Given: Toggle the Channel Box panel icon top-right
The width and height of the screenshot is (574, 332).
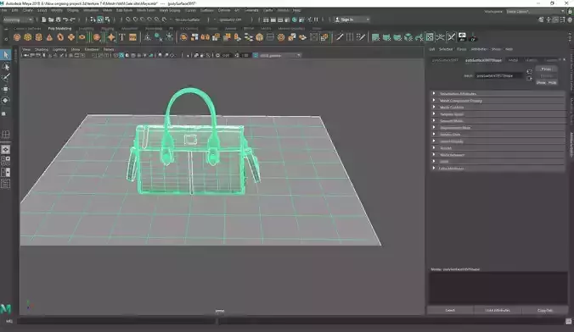Looking at the screenshot, I should (x=570, y=19).
